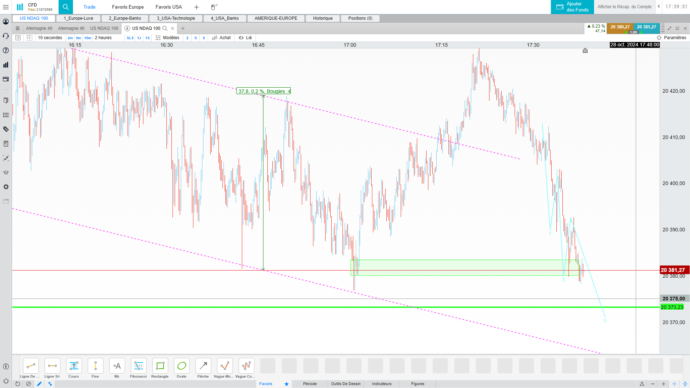Click the green 20 373,23 price level label
The height and width of the screenshot is (388, 690).
point(672,307)
